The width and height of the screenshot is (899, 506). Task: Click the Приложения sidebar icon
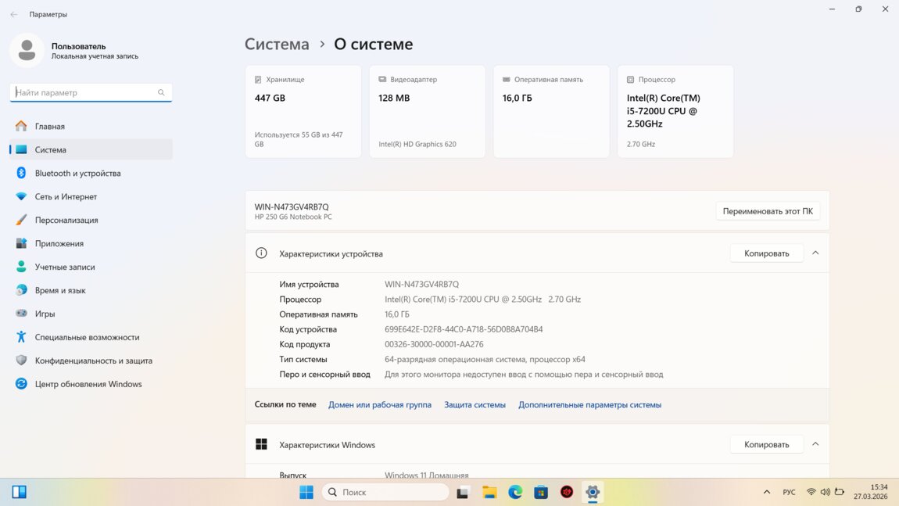click(x=21, y=243)
